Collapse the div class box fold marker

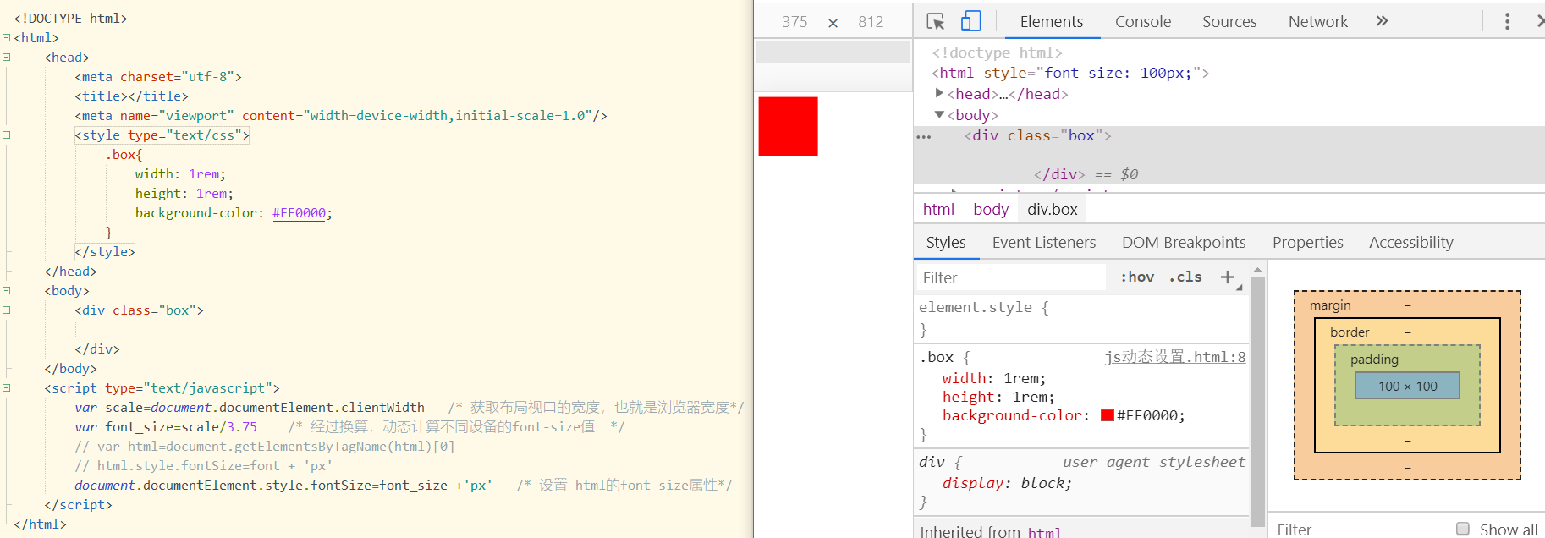tap(6, 310)
